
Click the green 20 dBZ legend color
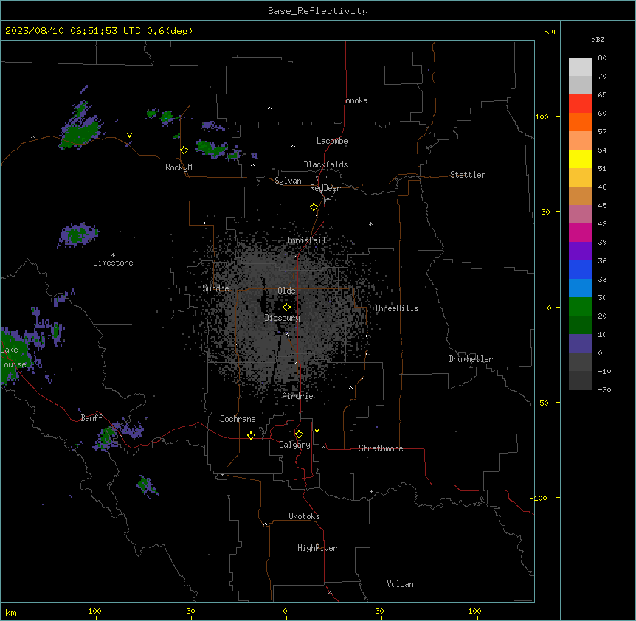[x=580, y=307]
